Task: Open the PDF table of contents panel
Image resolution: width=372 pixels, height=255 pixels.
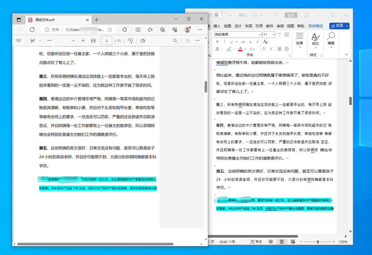Action: pos(19,41)
